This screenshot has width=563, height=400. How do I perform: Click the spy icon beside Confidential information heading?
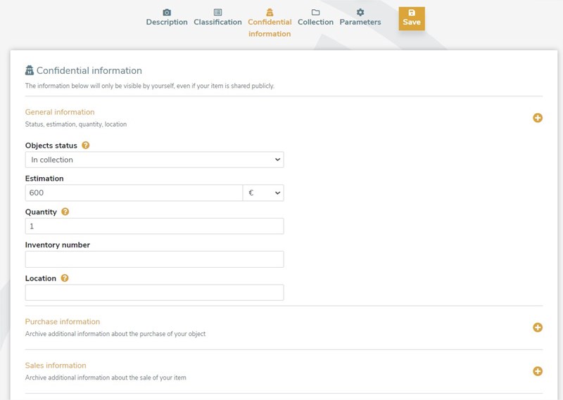click(x=30, y=70)
